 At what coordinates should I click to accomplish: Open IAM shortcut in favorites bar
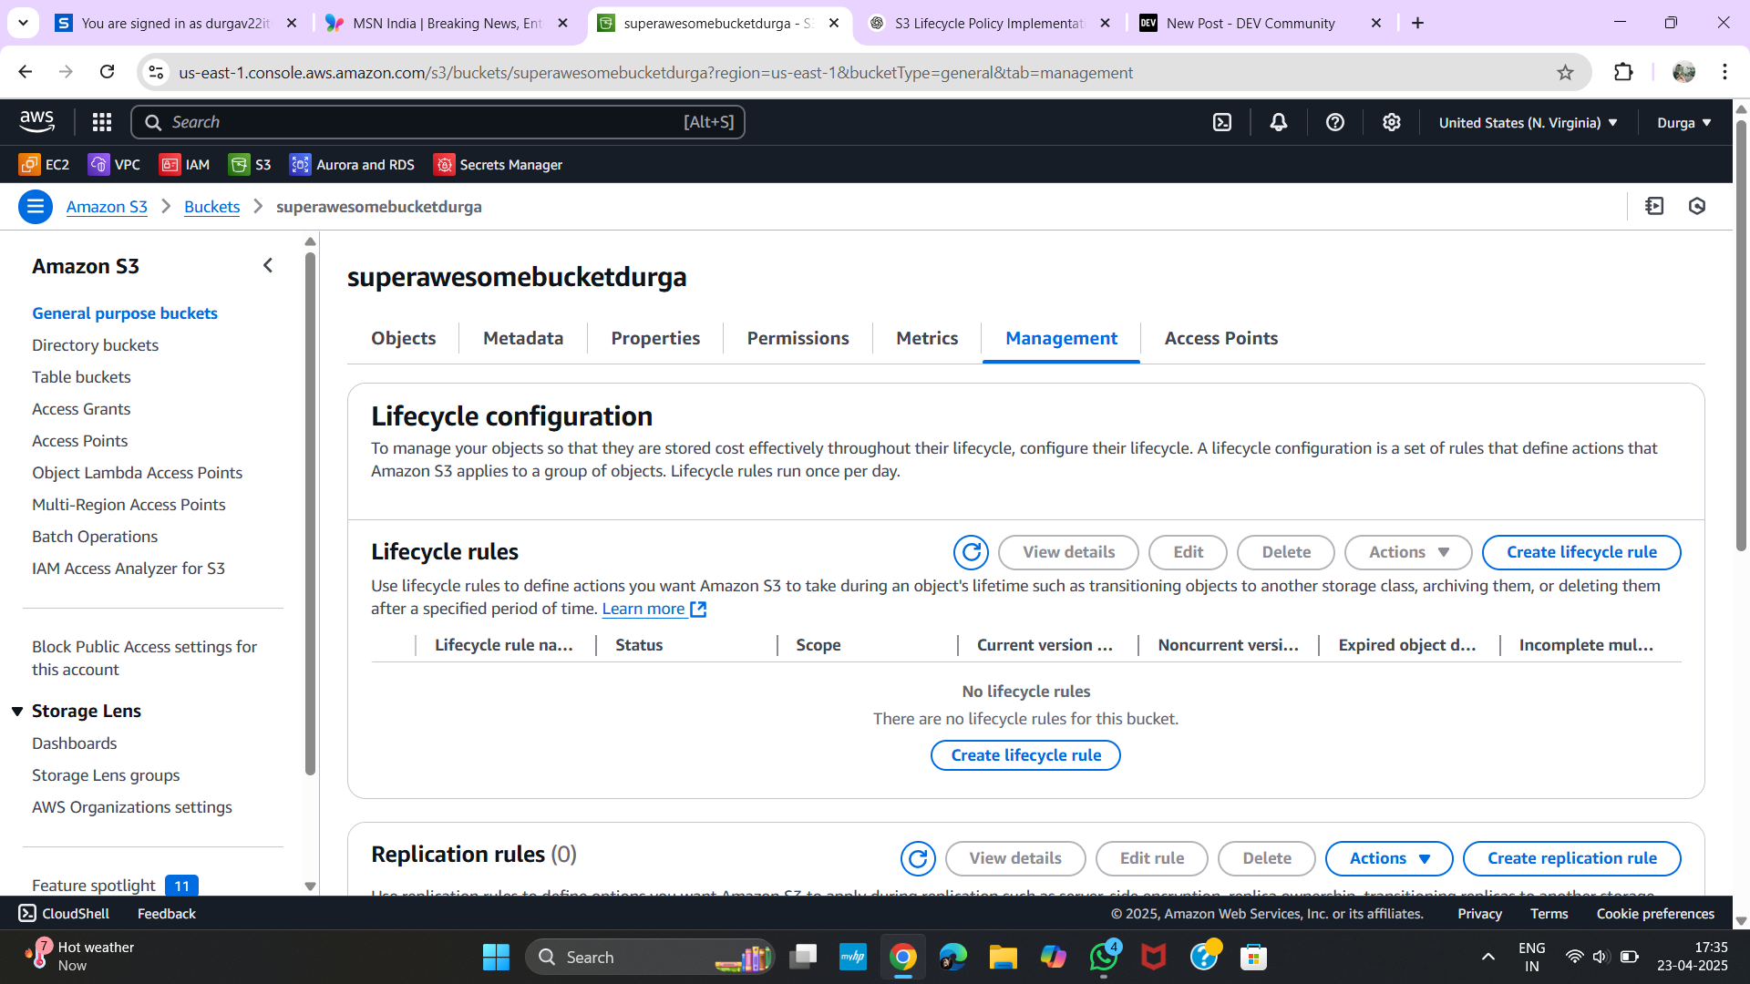[185, 165]
